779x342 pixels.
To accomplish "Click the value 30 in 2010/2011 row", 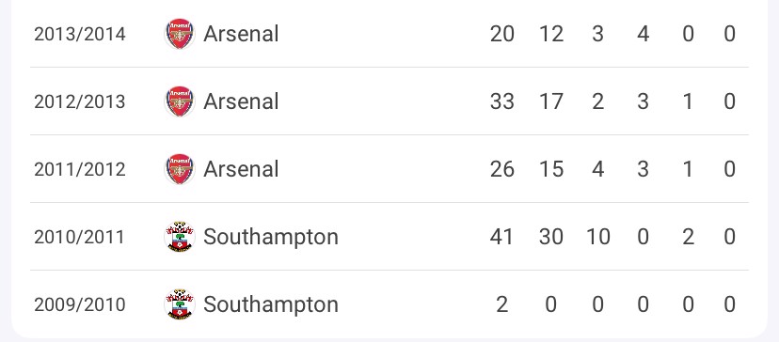I will pos(551,236).
